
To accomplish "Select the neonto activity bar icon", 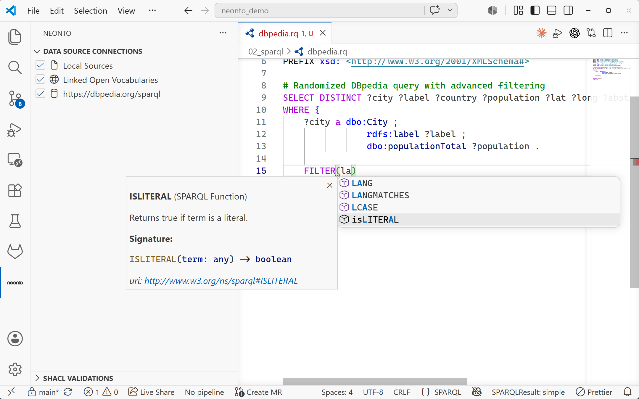I will tap(15, 283).
